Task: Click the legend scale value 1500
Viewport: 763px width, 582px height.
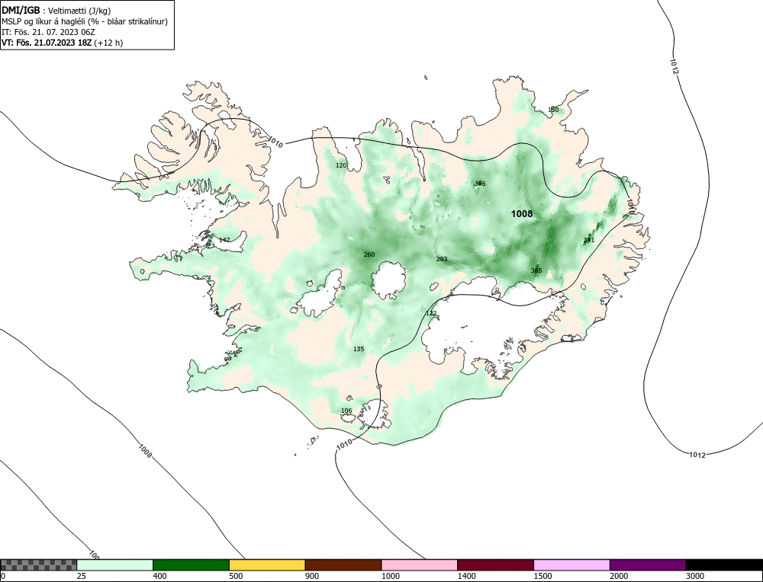Action: [x=542, y=576]
